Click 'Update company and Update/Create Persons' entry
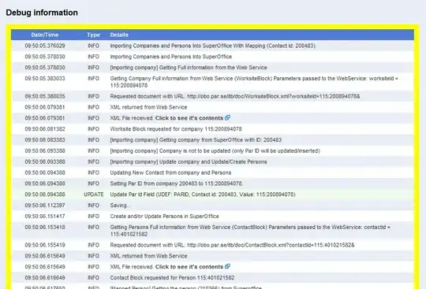The image size is (426, 289). tap(189, 162)
